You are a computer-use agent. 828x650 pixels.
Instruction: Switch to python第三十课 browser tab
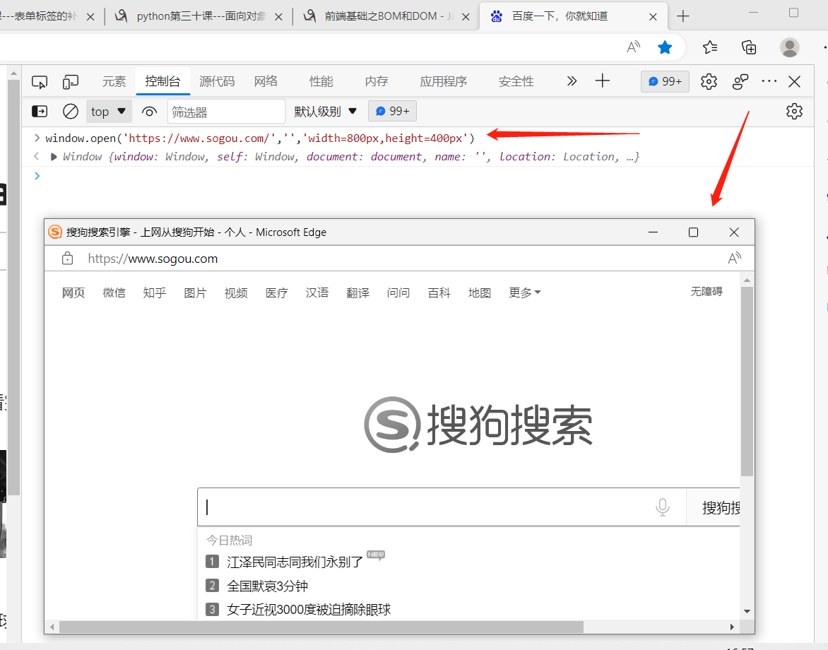point(201,16)
